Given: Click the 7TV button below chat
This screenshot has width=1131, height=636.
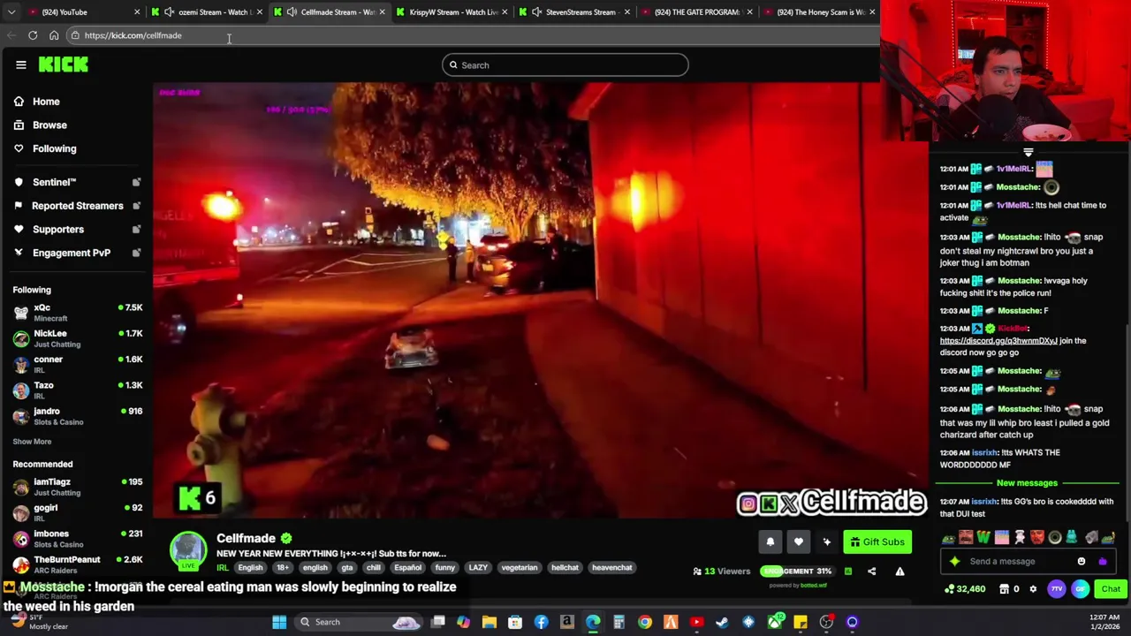Looking at the screenshot, I should 1057,589.
